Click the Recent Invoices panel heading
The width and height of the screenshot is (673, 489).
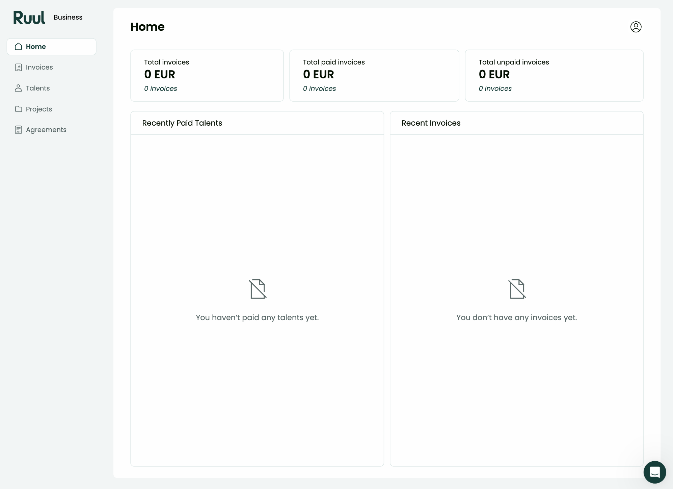431,123
